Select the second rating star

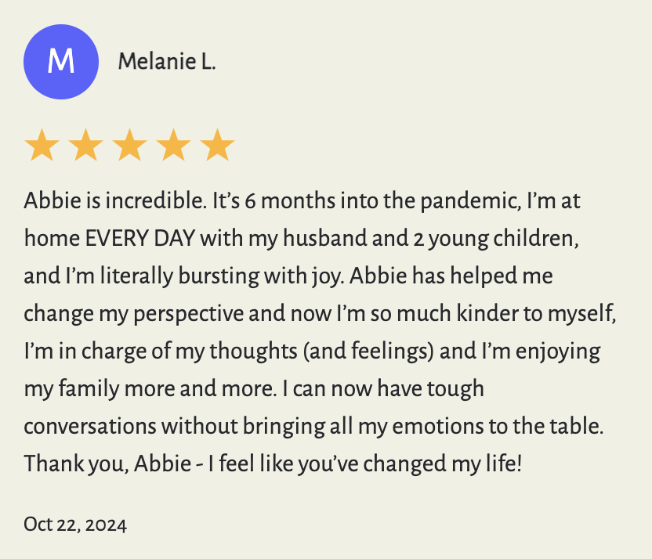click(85, 146)
